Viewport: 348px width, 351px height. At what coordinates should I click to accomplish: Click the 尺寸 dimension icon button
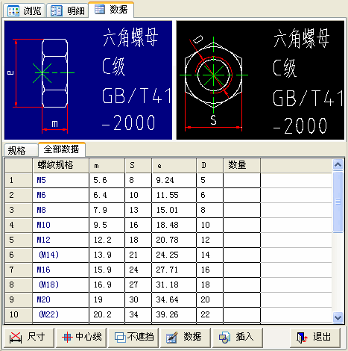pyautogui.click(x=29, y=338)
